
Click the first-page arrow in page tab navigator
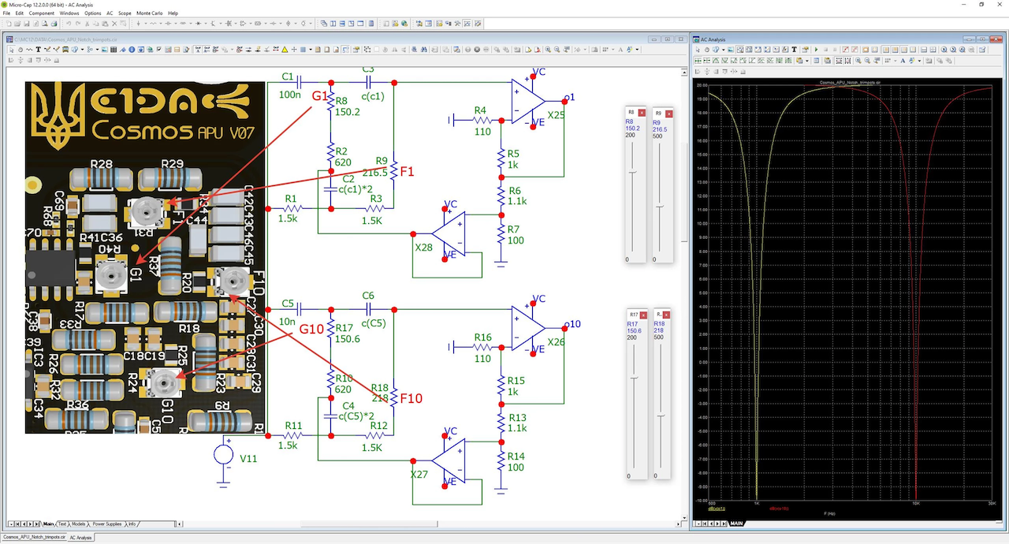click(x=17, y=524)
